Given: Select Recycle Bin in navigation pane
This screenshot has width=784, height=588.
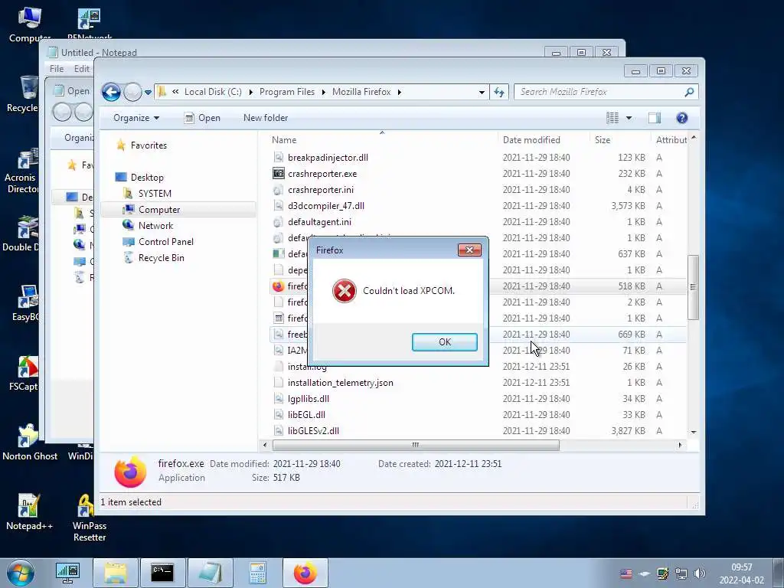Looking at the screenshot, I should 161,257.
